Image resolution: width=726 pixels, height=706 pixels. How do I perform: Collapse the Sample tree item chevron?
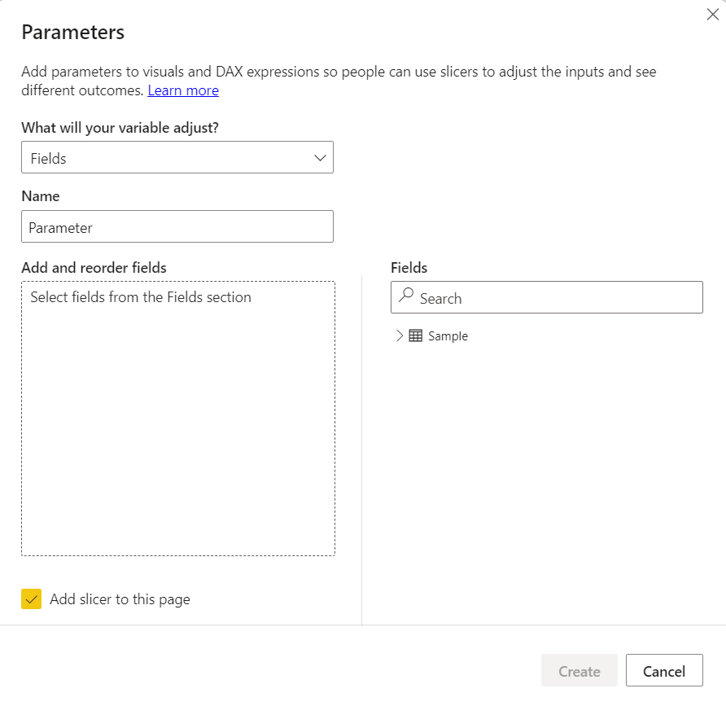(x=399, y=335)
